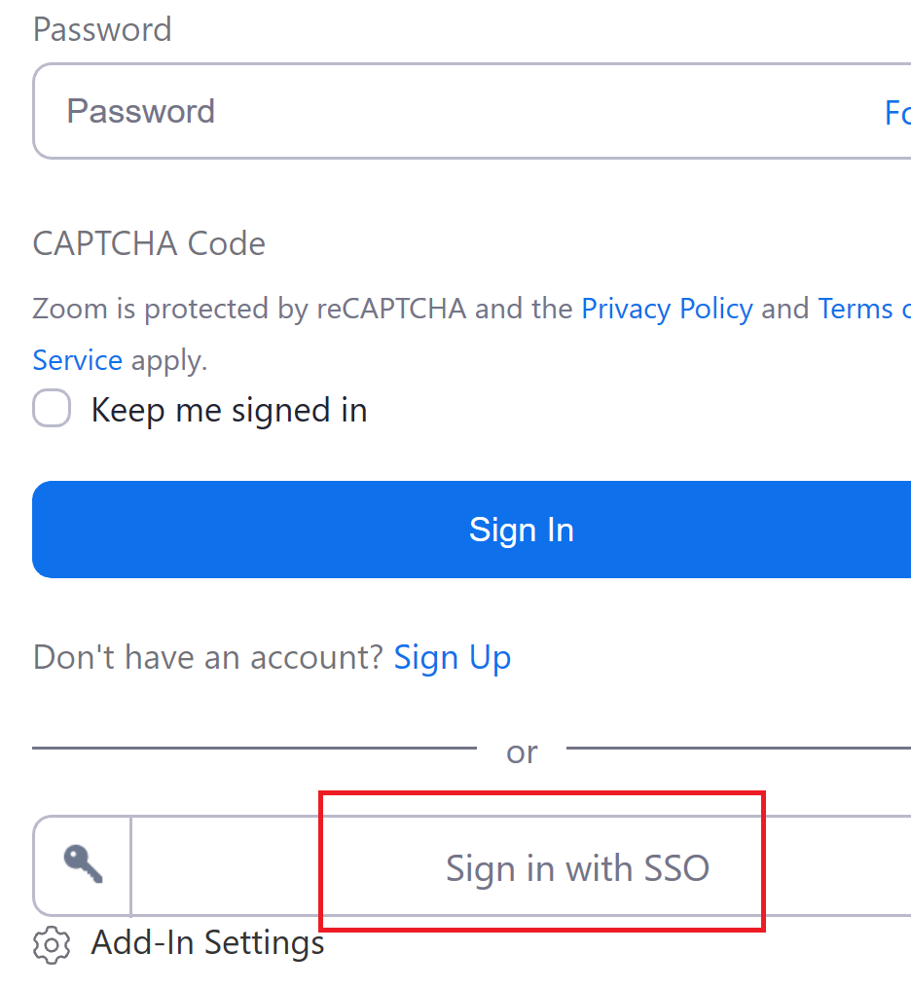Open the Sign Up link
The image size is (911, 989).
click(x=452, y=658)
